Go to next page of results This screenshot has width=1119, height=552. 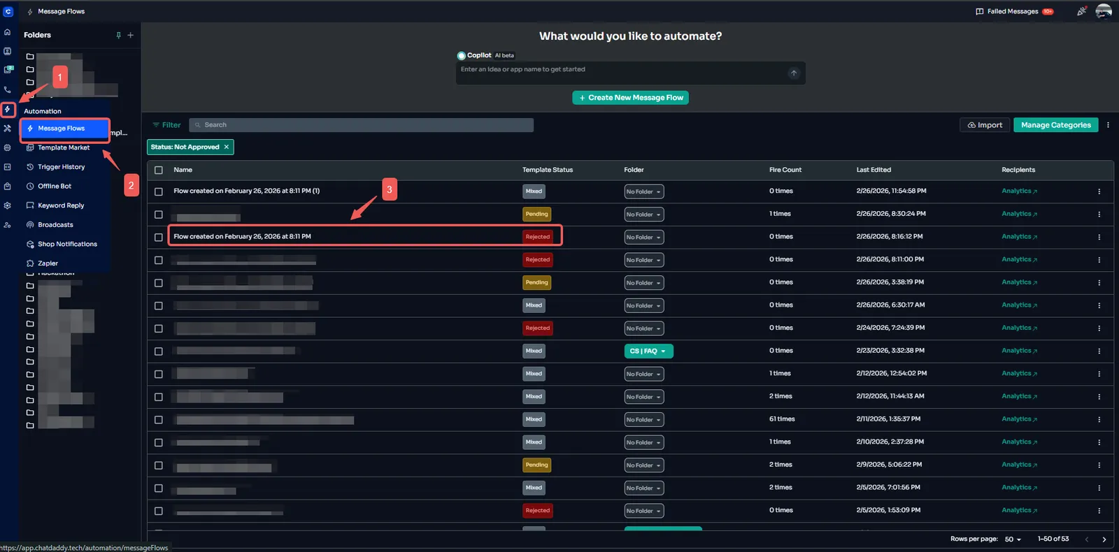1104,539
